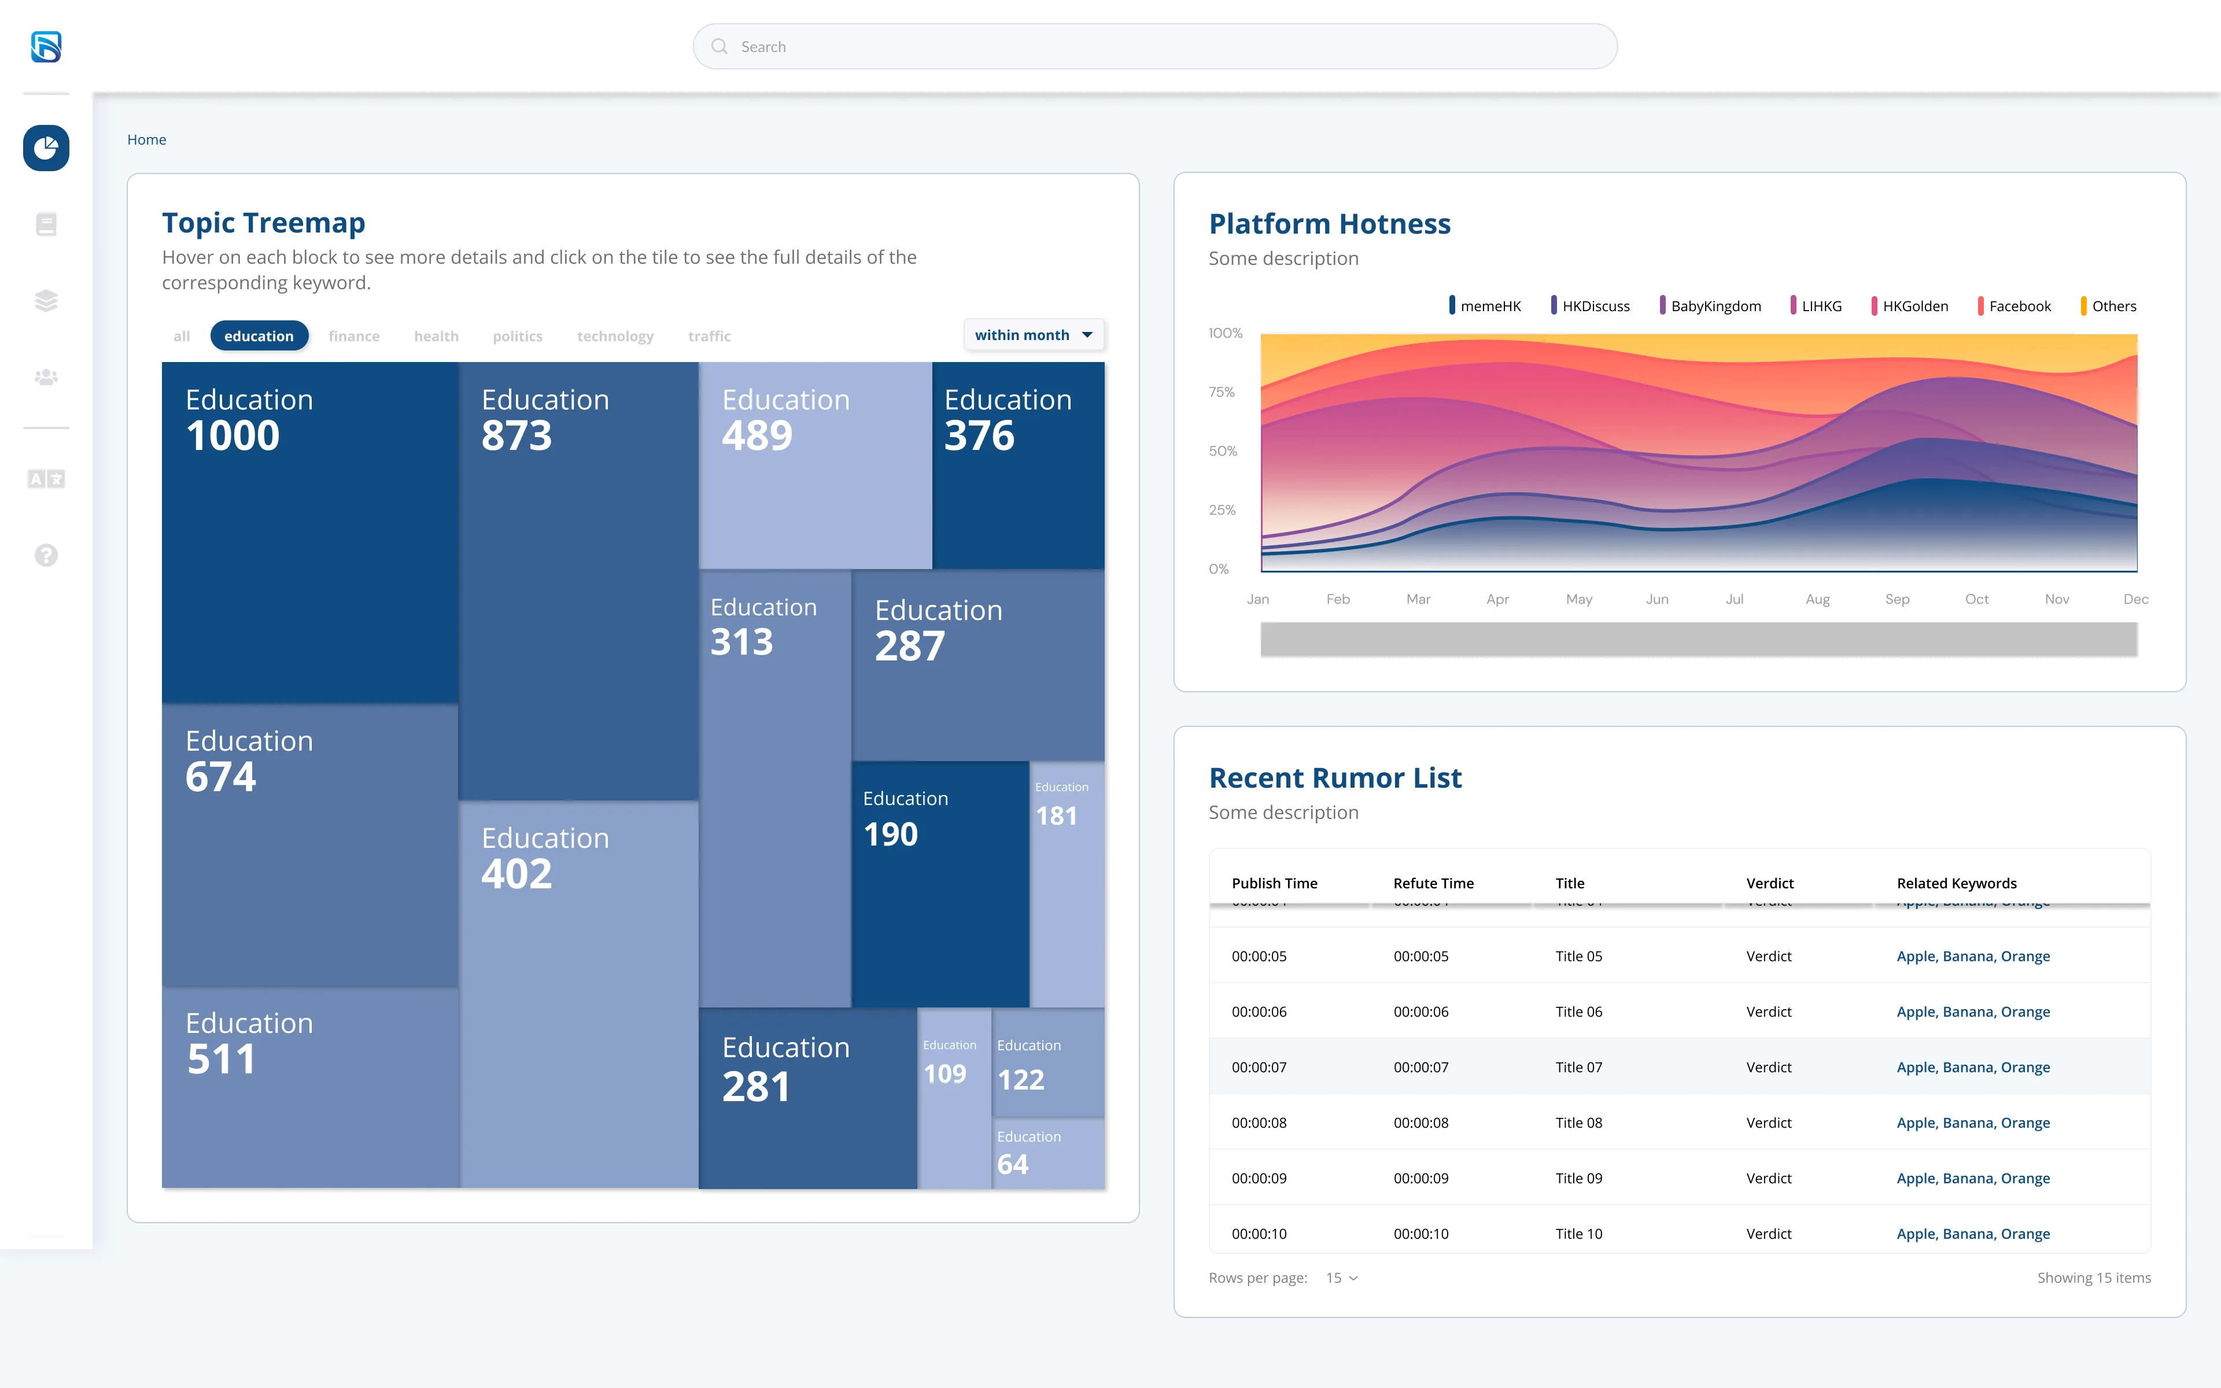Select the technology topic tab
This screenshot has height=1388, width=2221.
(x=615, y=336)
